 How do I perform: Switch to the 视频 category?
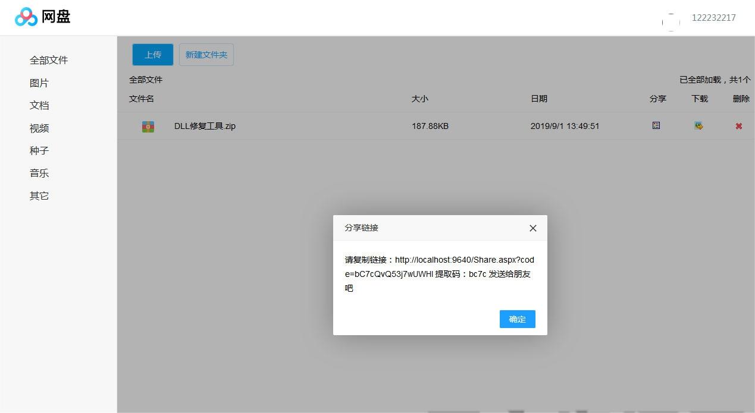click(x=39, y=128)
